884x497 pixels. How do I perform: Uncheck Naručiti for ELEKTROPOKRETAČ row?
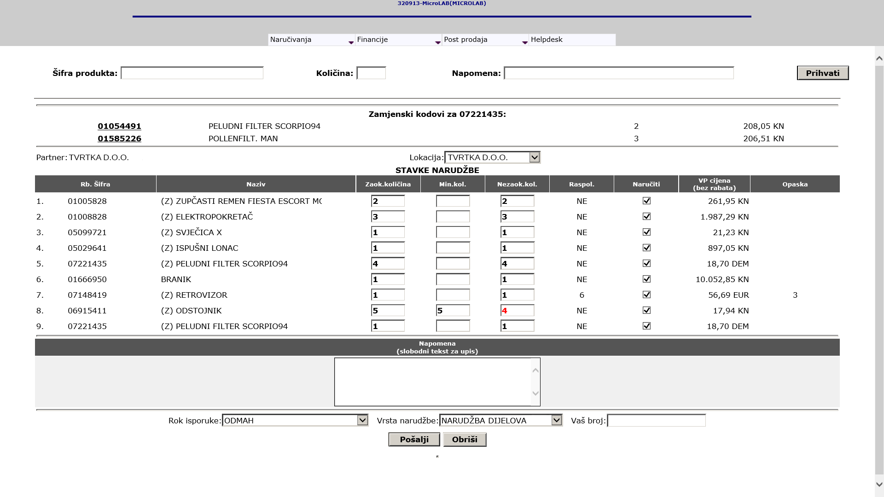click(646, 216)
